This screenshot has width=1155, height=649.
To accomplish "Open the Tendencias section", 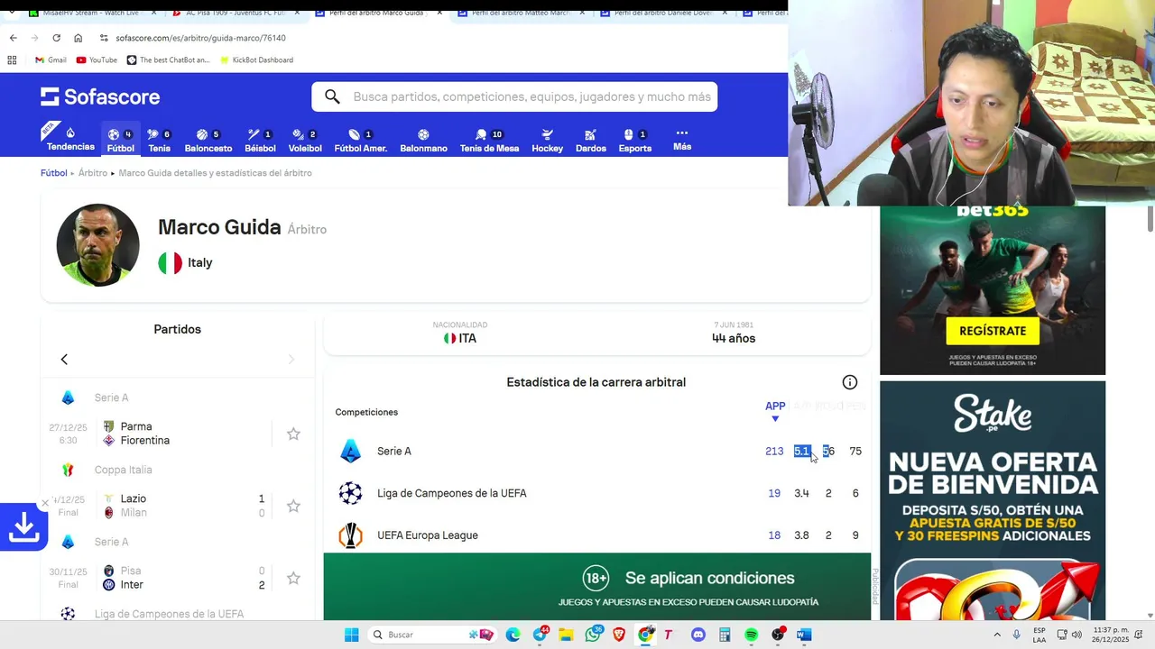I will point(70,139).
